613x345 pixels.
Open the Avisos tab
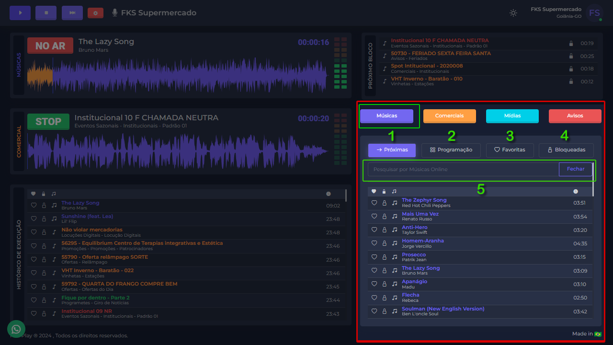point(575,116)
